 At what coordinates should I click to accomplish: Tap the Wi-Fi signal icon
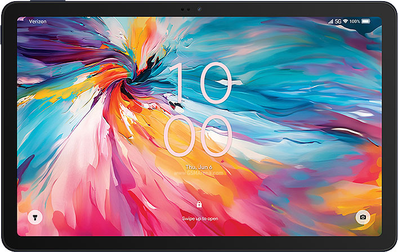click(x=345, y=21)
